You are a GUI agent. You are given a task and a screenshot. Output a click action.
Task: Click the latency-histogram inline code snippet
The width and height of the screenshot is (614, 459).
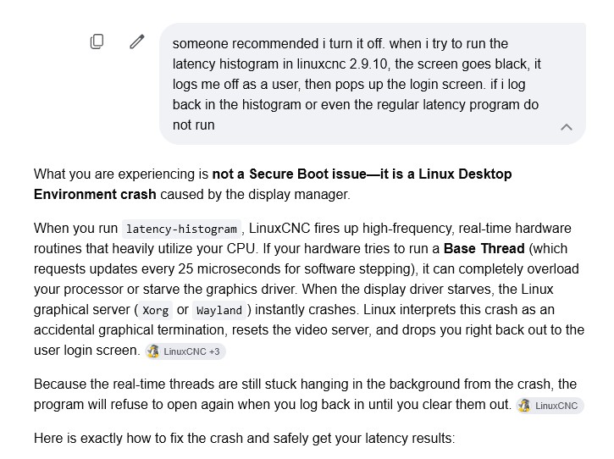pyautogui.click(x=182, y=229)
